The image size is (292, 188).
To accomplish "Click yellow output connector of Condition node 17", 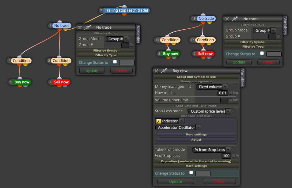I will tap(209, 43).
